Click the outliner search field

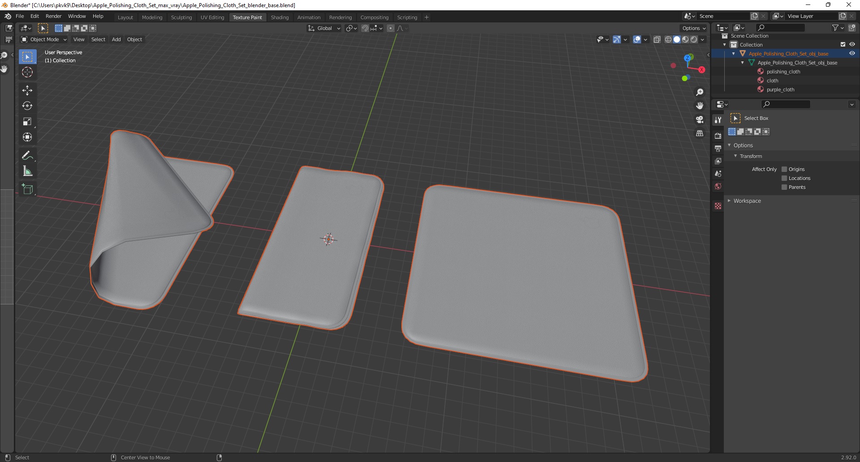coord(780,28)
